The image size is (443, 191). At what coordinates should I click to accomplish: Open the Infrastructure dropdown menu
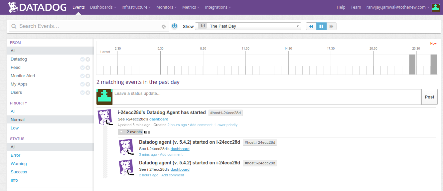pos(136,7)
